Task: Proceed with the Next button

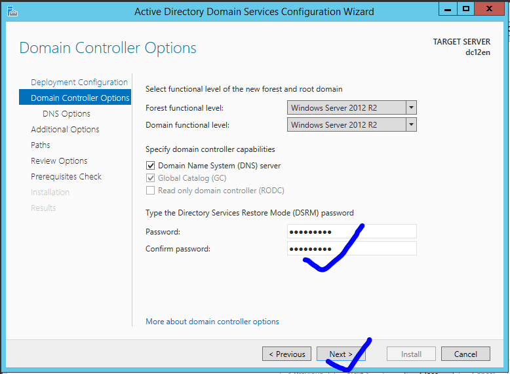Action: [x=341, y=354]
